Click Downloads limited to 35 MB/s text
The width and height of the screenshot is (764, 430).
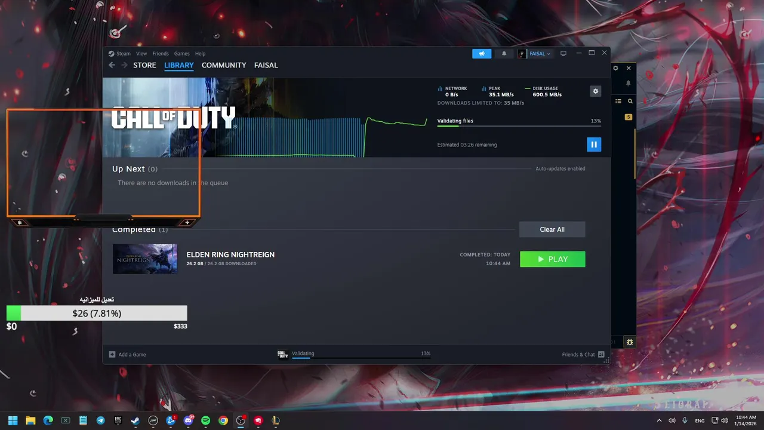point(480,103)
